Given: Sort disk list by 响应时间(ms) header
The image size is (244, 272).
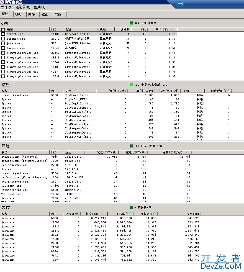Looking at the screenshot, I should 218,91.
